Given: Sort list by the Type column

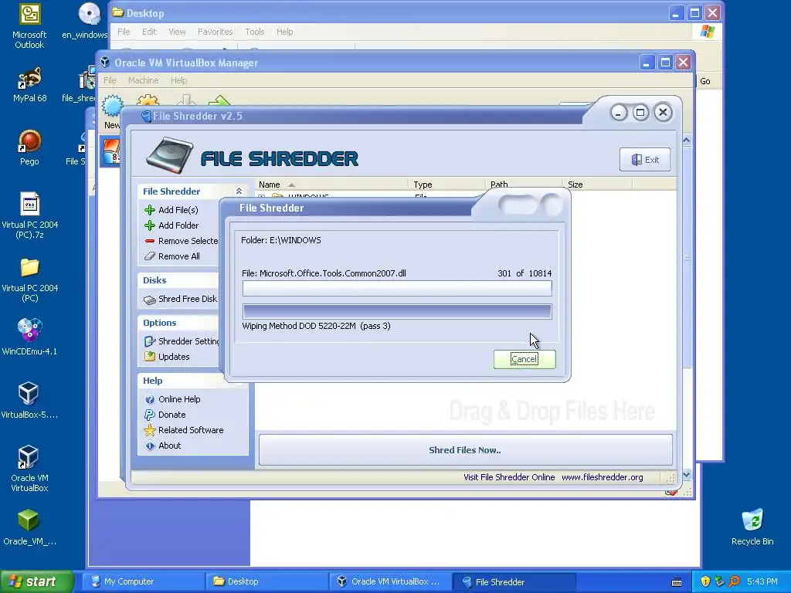Looking at the screenshot, I should (446, 185).
